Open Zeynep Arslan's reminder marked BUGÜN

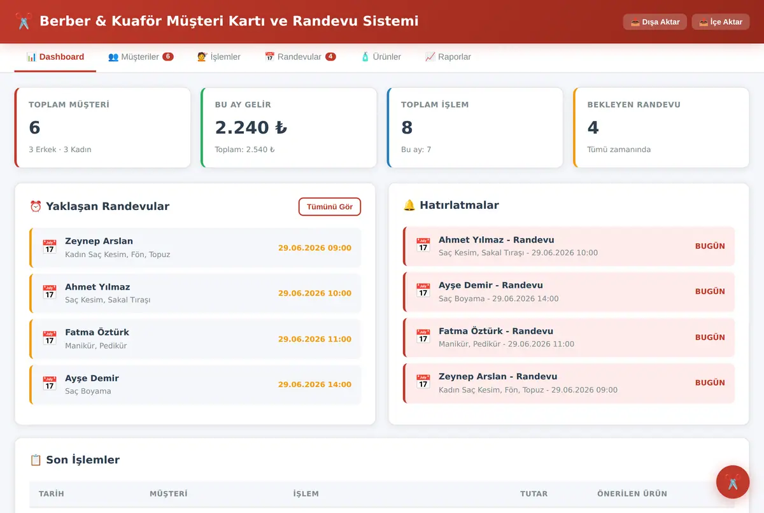(569, 383)
